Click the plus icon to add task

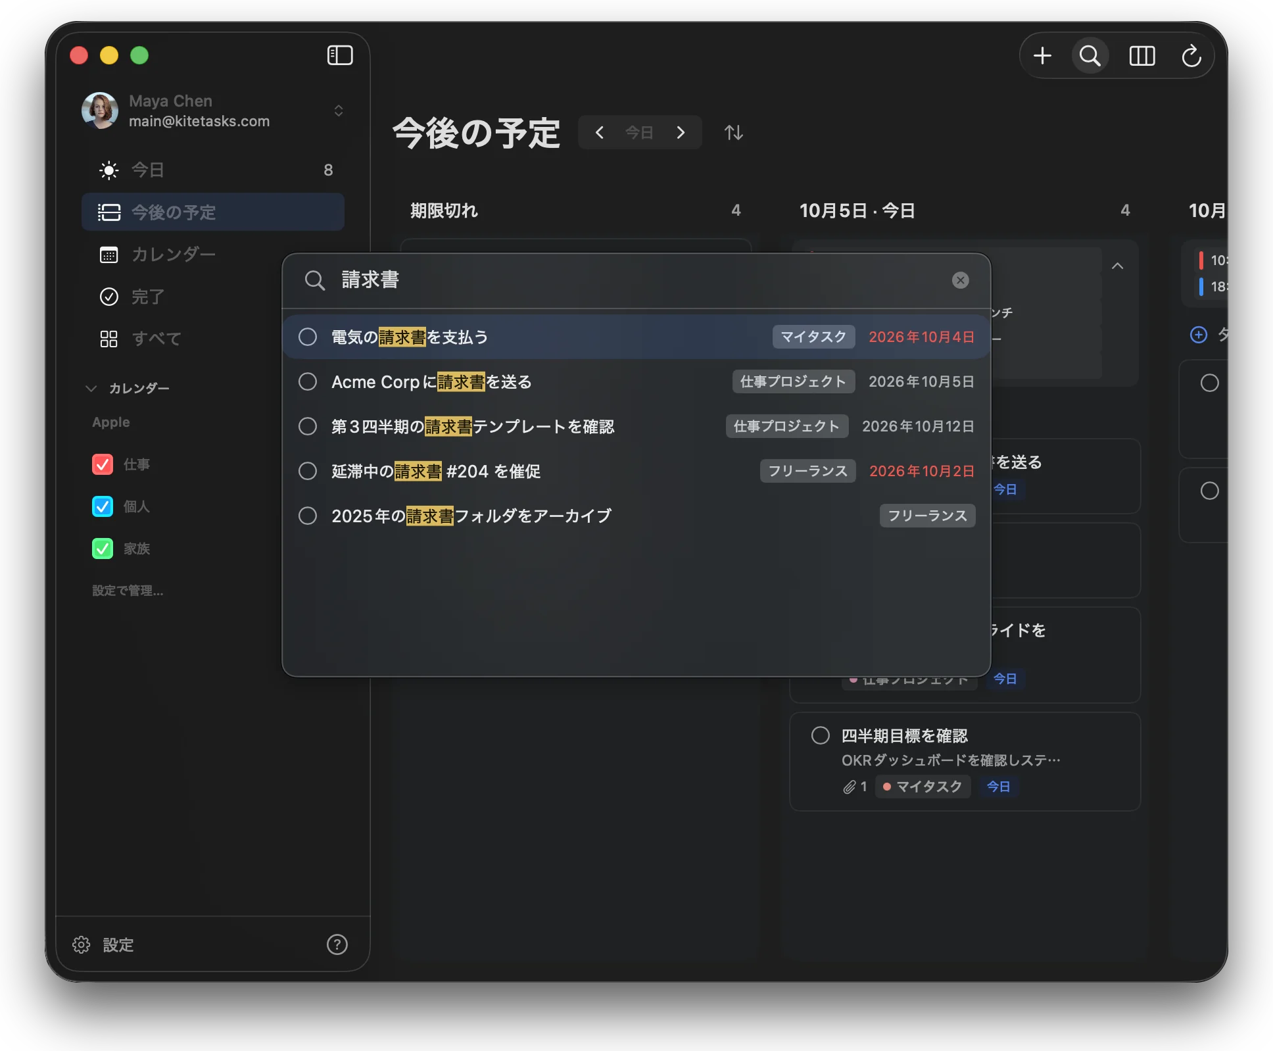pyautogui.click(x=1042, y=56)
